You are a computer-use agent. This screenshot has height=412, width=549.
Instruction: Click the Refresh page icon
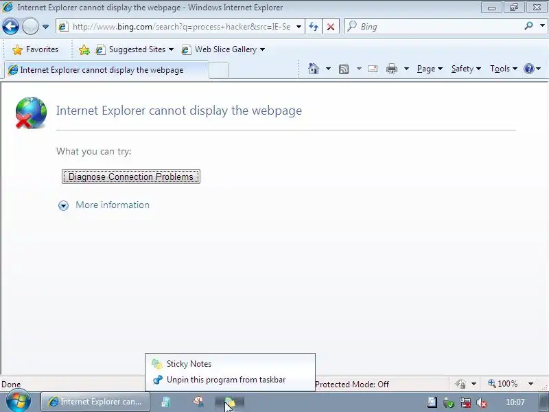314,27
